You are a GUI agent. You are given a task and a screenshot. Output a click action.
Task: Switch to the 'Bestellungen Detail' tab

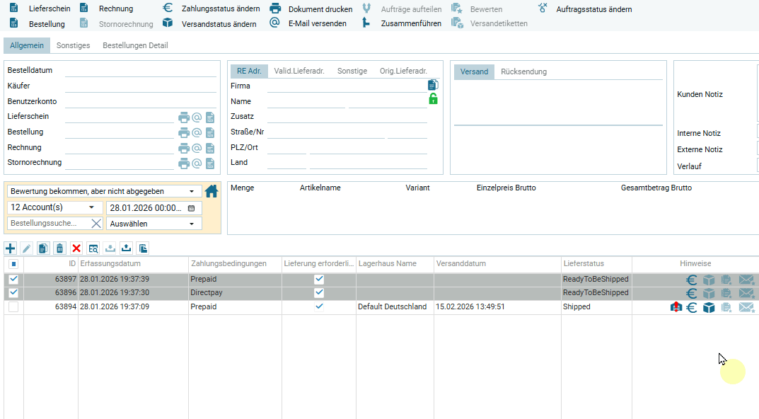(x=135, y=45)
